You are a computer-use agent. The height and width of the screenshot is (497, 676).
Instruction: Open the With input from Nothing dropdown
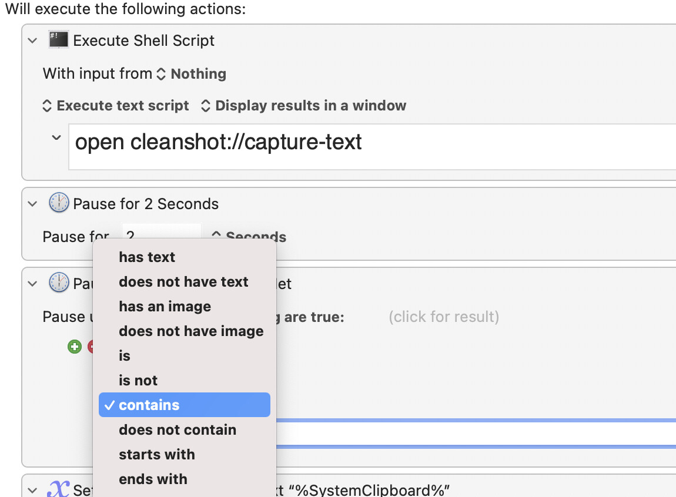tap(192, 73)
